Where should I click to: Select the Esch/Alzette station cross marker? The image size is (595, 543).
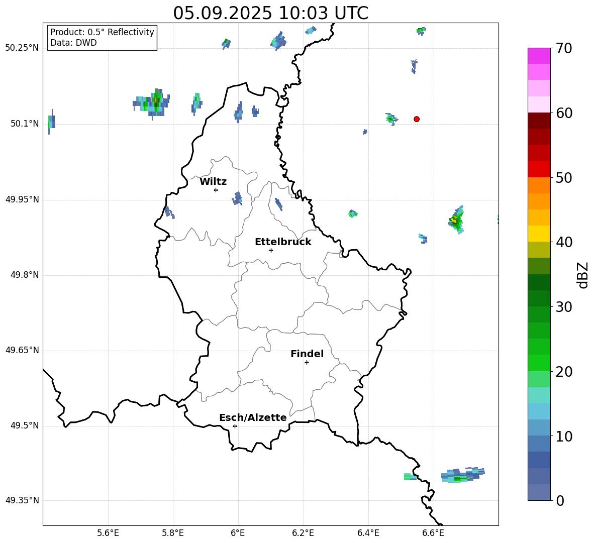point(235,426)
